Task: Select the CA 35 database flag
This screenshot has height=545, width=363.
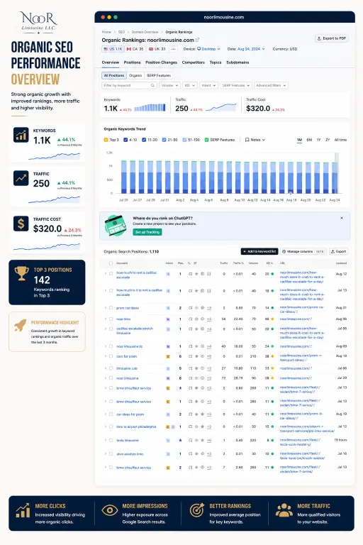Action: coord(135,49)
